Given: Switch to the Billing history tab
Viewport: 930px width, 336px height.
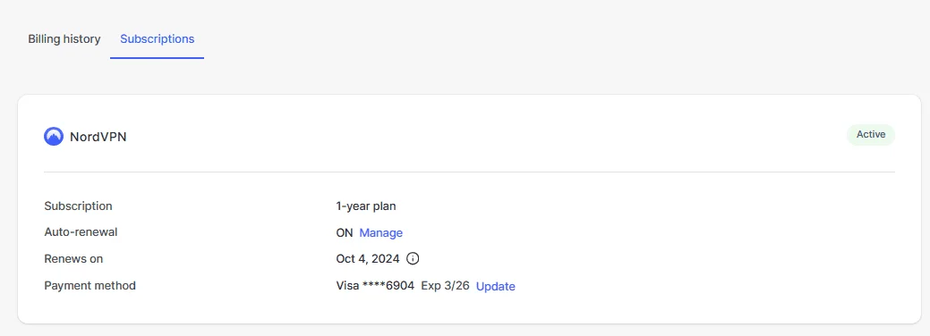Looking at the screenshot, I should pyautogui.click(x=64, y=39).
